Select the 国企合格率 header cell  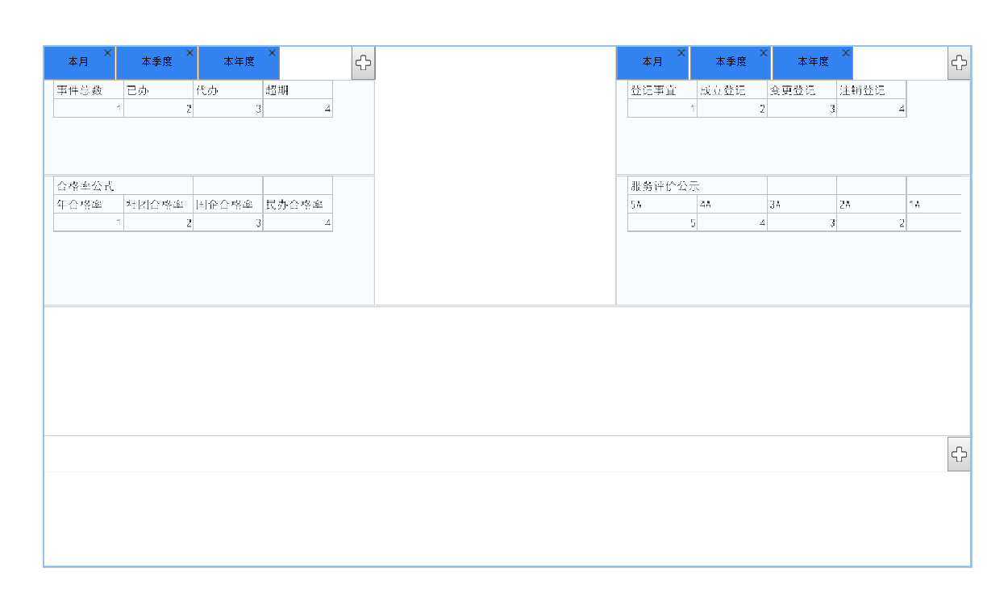pos(228,205)
